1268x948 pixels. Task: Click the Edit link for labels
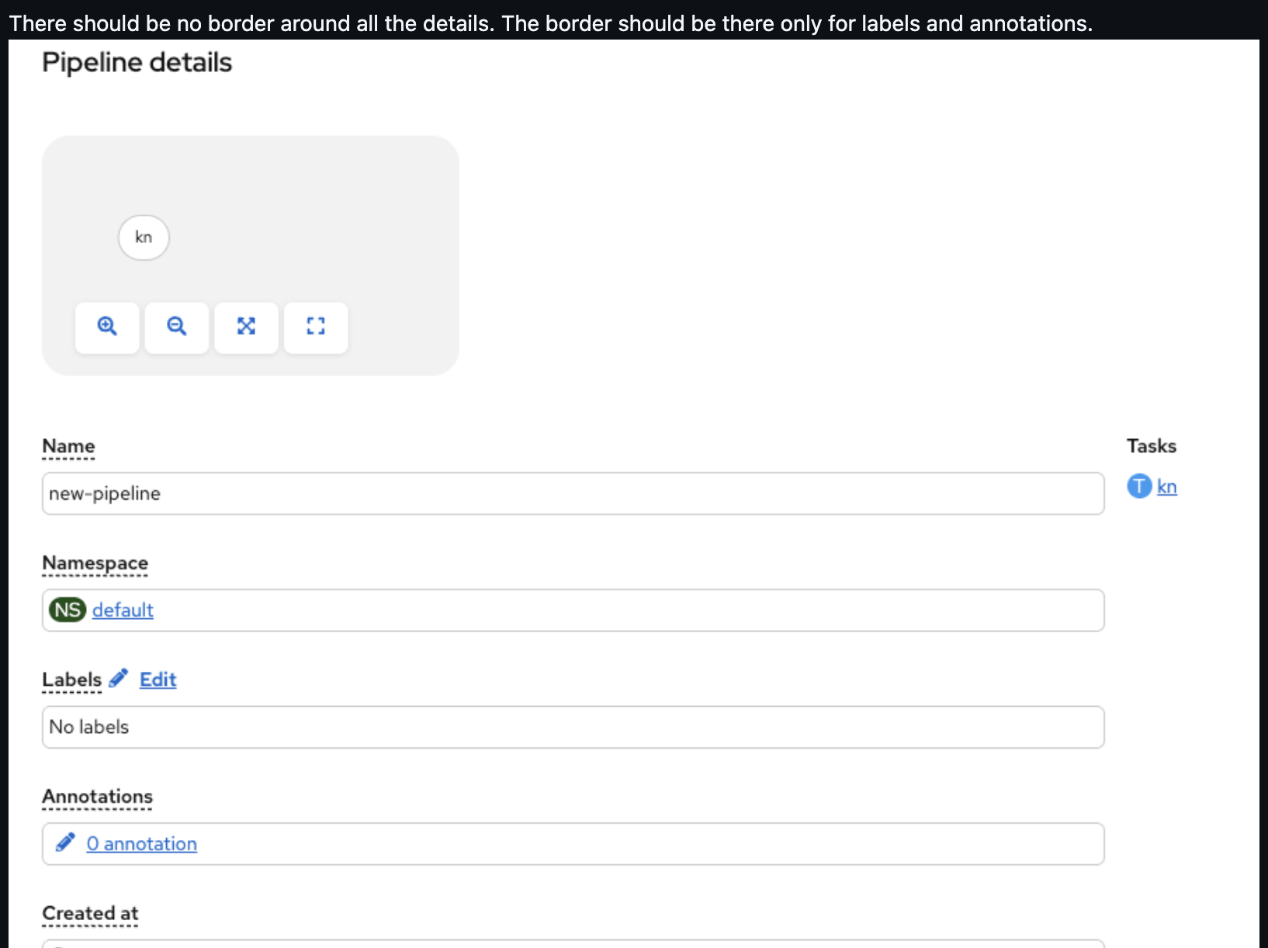[158, 680]
